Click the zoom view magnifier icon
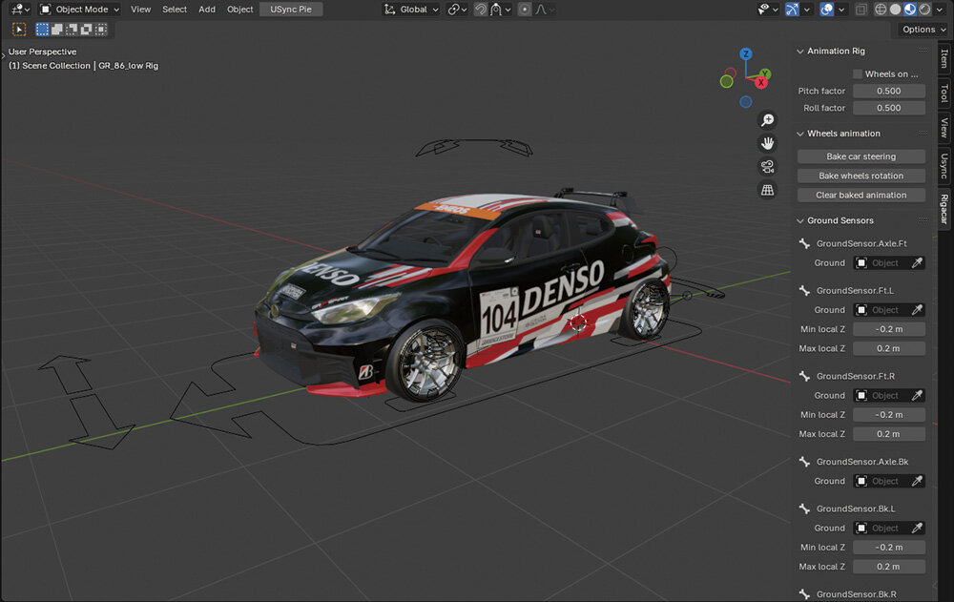Image resolution: width=954 pixels, height=602 pixels. coord(767,119)
